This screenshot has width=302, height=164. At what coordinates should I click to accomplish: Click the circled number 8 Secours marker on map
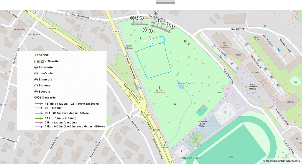pyautogui.click(x=156, y=13)
